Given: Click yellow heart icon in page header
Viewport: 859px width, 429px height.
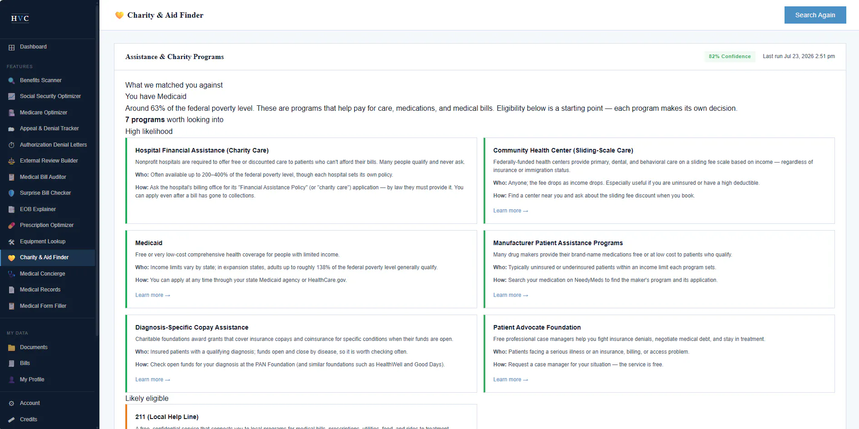Looking at the screenshot, I should pos(119,15).
